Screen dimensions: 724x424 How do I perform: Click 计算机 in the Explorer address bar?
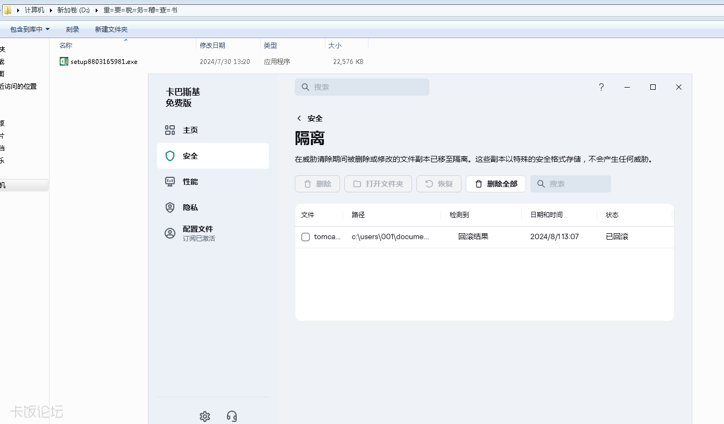(x=34, y=10)
